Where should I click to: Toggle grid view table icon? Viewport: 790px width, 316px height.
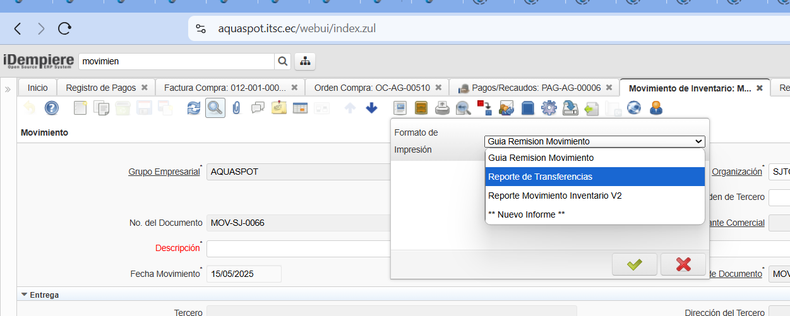(x=300, y=108)
